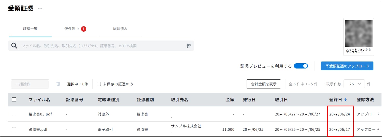Focus the file name search field

101,46
